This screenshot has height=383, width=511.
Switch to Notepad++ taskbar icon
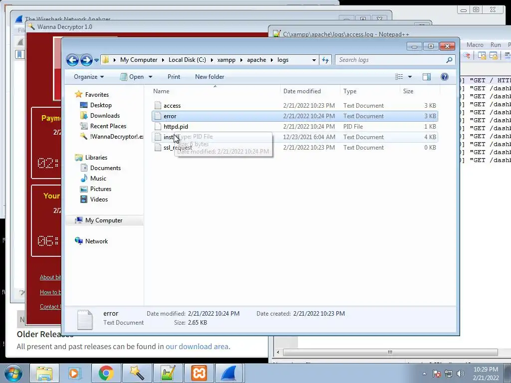click(168, 373)
